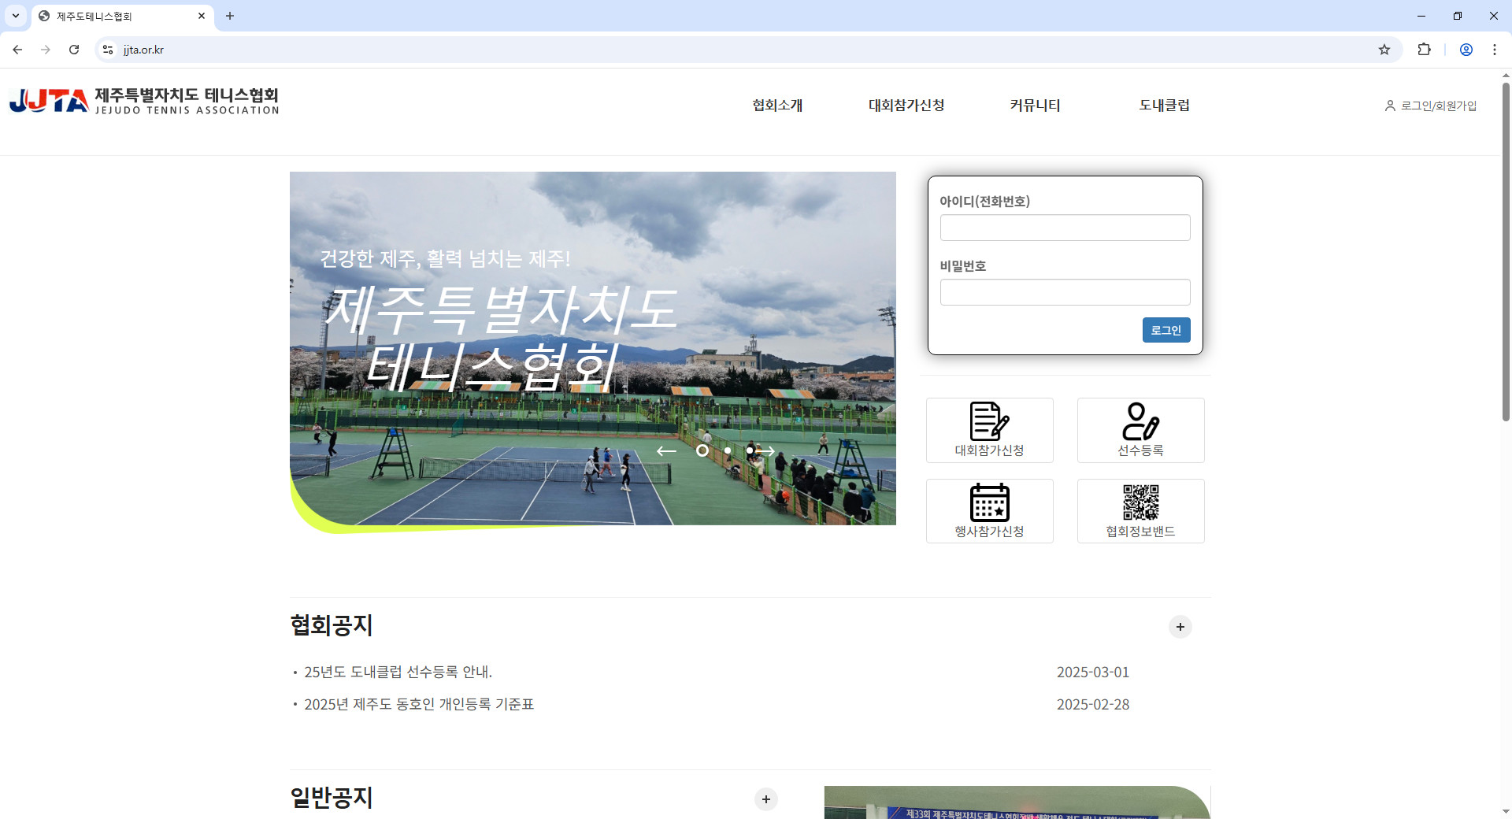Click the user icon beside 로그인/회원가입
This screenshot has width=1512, height=819.
tap(1390, 106)
